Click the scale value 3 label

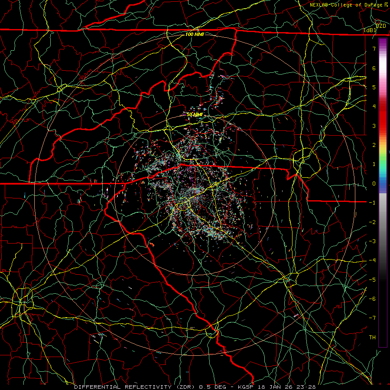click(374, 126)
